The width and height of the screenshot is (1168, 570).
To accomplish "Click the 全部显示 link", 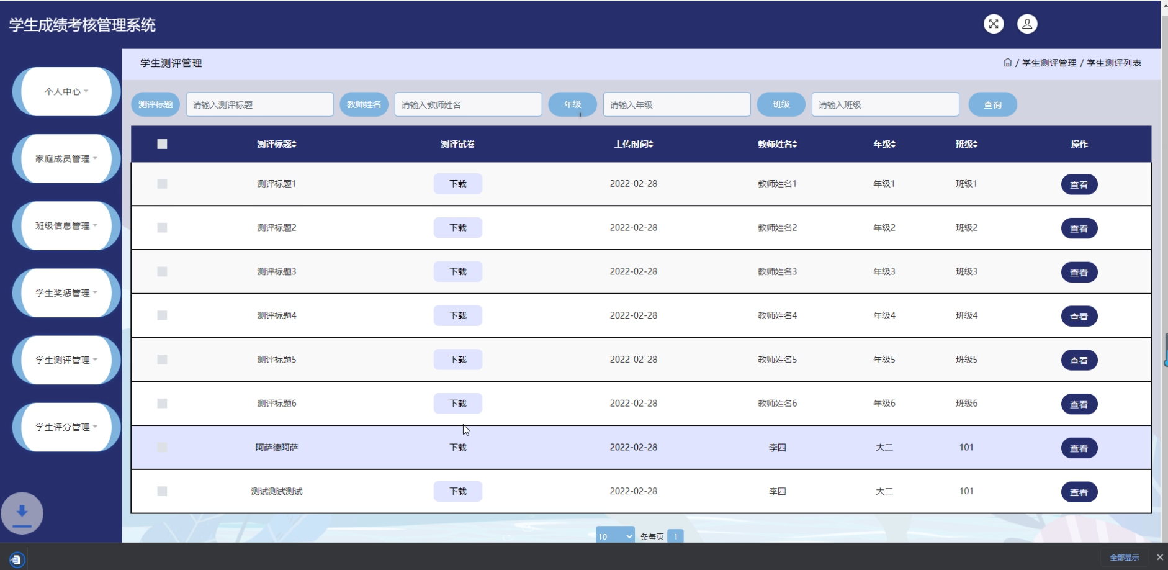I will pyautogui.click(x=1125, y=558).
